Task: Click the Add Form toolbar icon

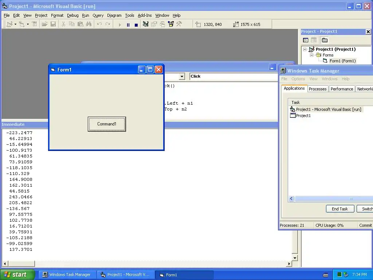Action: 21,24
